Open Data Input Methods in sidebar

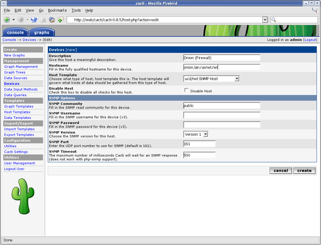coord(21,90)
